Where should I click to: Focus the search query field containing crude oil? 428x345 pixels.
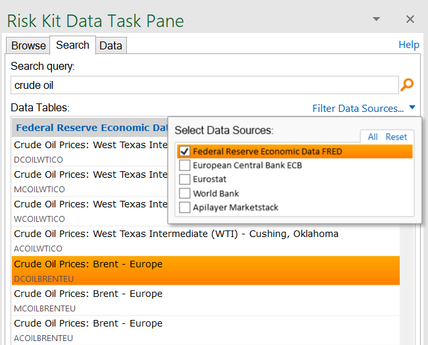point(204,85)
